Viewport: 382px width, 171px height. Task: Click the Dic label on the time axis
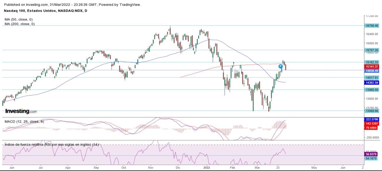[x=178, y=167]
